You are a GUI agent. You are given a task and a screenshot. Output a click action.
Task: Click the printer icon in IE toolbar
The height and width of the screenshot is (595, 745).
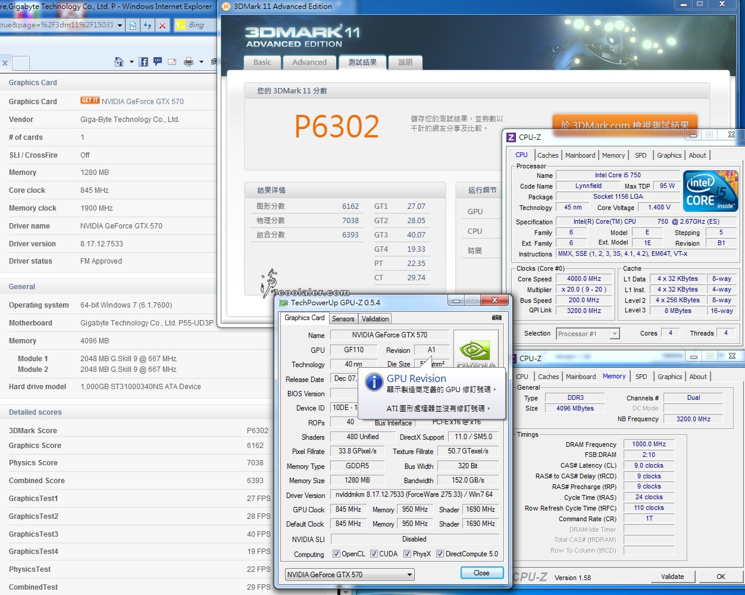click(189, 61)
